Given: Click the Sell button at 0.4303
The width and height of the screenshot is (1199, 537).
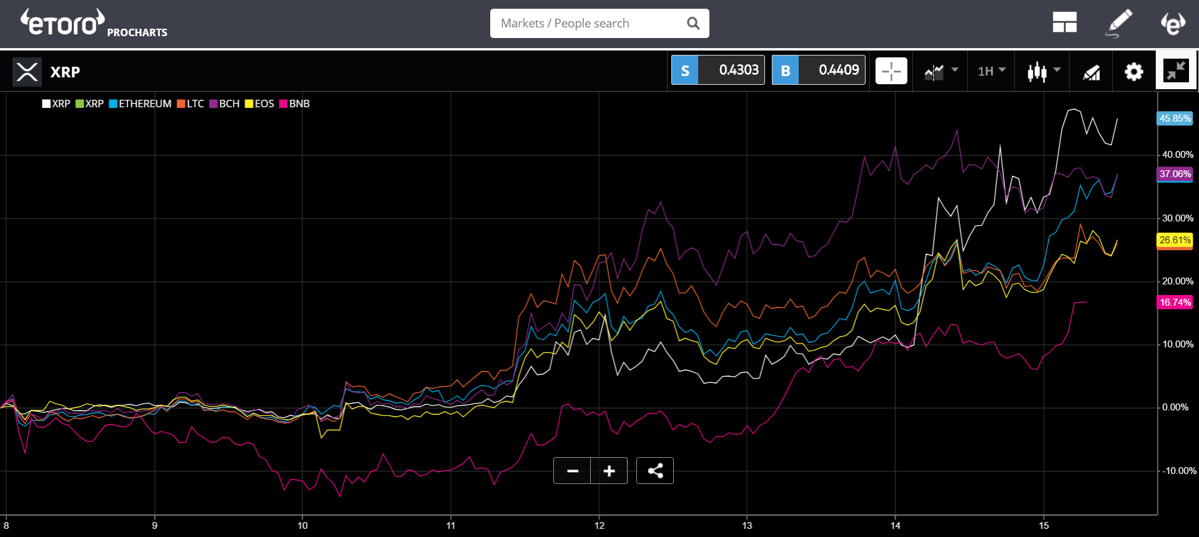Looking at the screenshot, I should (718, 70).
